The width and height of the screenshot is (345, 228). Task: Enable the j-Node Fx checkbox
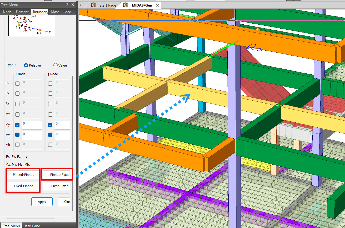pyautogui.click(x=50, y=84)
